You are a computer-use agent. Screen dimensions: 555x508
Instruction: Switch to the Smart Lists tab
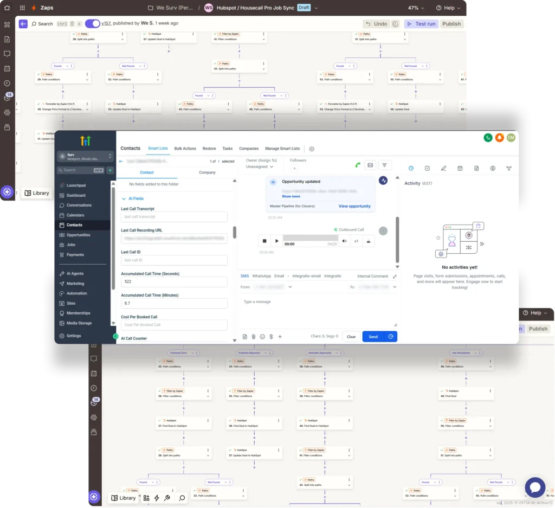point(158,149)
